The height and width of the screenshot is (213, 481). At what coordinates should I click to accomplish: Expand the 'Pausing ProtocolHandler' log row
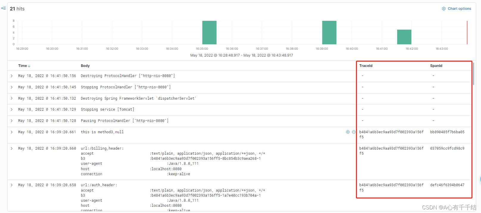tap(12, 121)
